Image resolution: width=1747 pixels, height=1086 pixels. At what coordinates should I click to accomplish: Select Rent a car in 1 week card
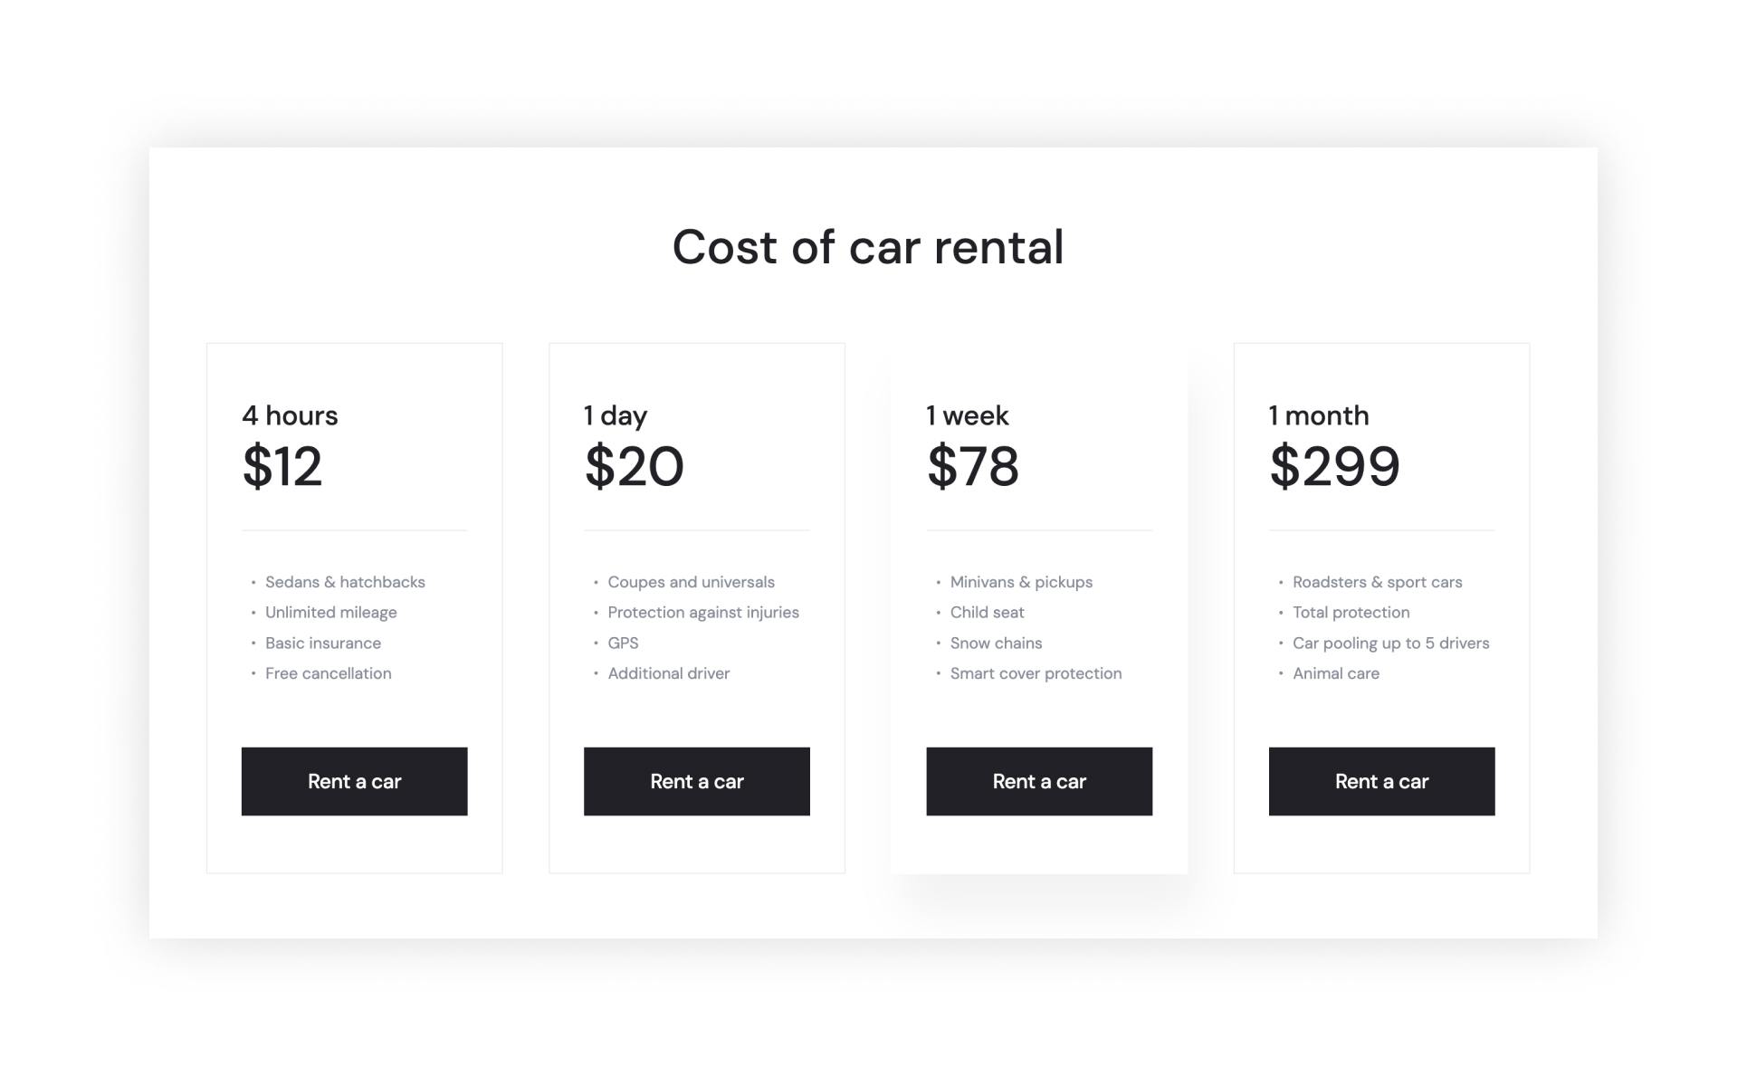[1038, 781]
